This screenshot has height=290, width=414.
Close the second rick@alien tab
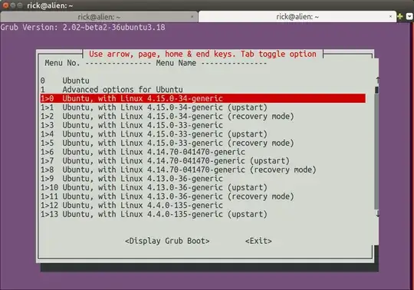[390, 16]
